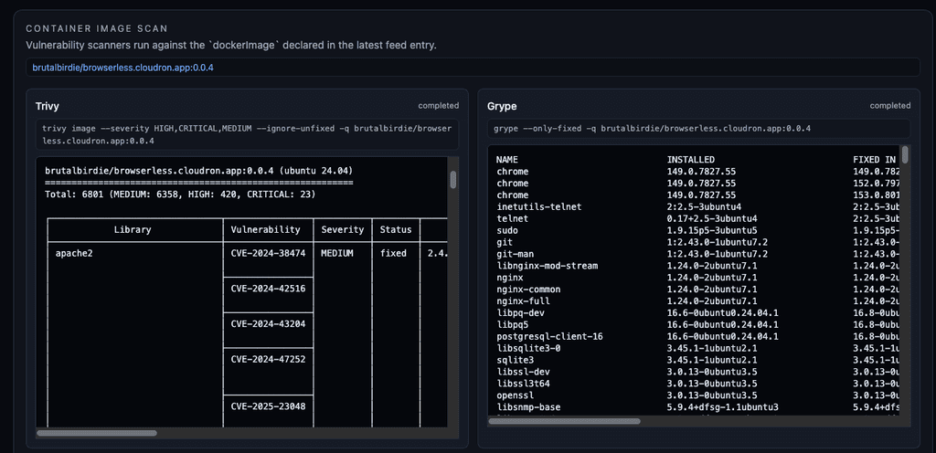Click the Severity column header

(342, 229)
